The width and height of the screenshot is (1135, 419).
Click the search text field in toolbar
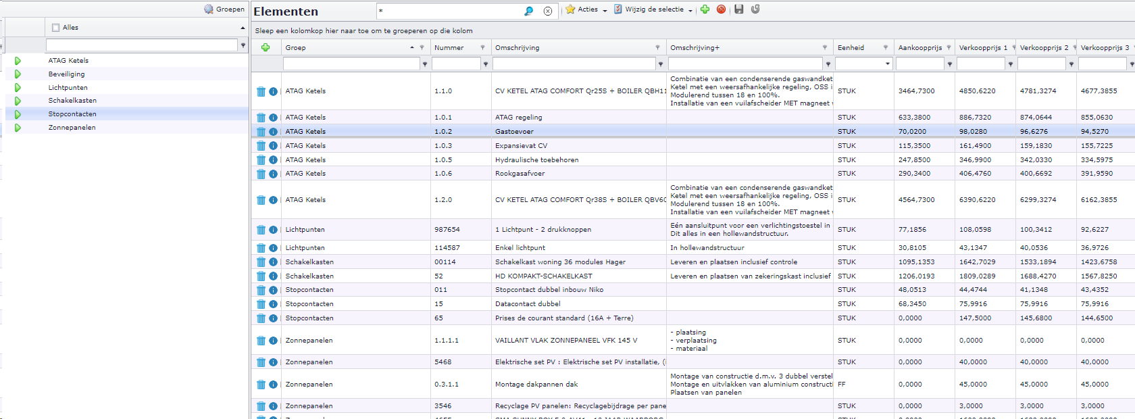[449, 11]
